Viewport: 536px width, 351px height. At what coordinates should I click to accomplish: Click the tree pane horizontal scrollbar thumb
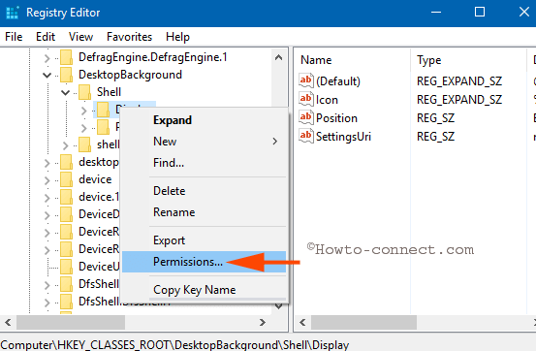pos(71,322)
